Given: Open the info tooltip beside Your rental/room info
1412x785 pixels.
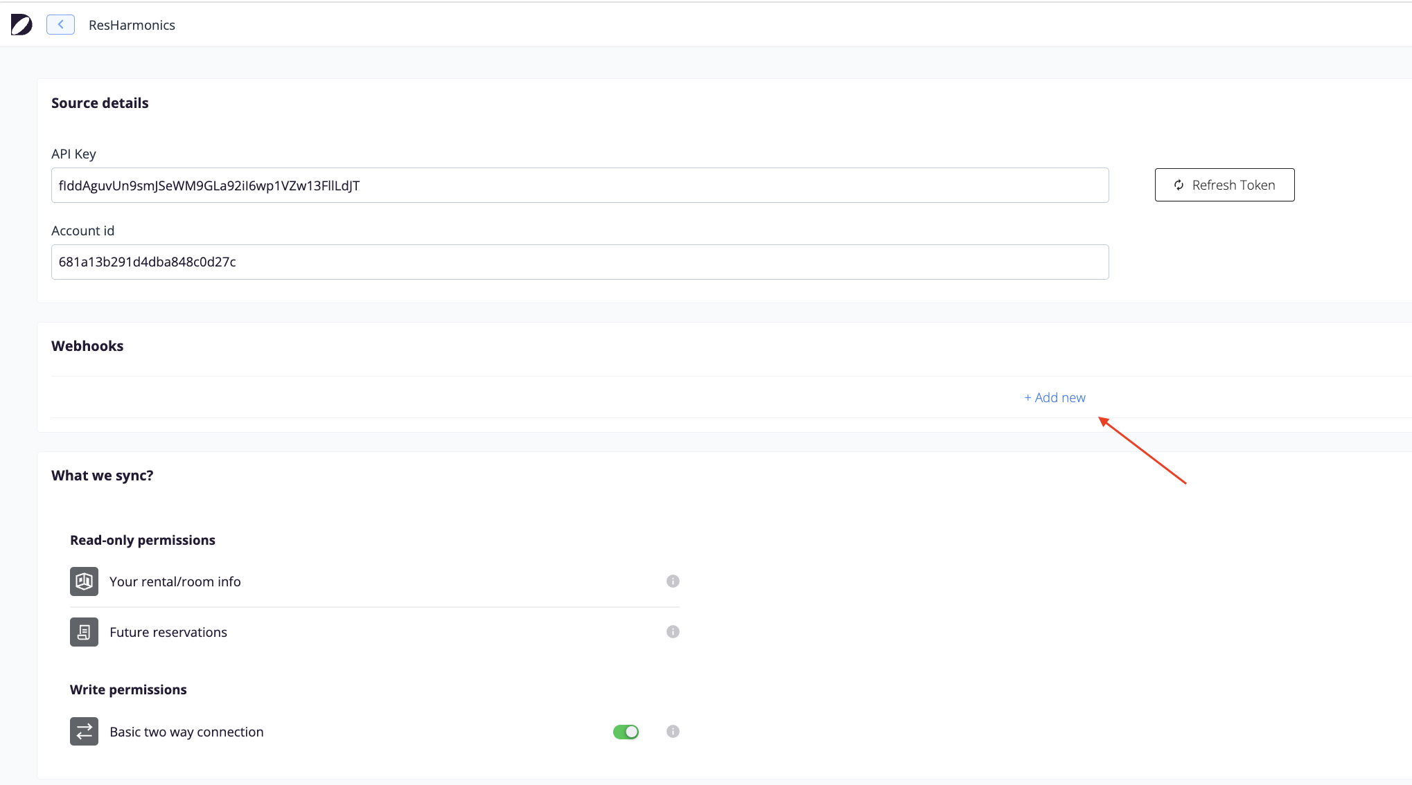Looking at the screenshot, I should point(672,581).
